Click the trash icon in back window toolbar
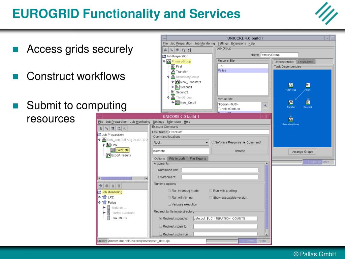Image resolution: width=345 pixels, height=259 pixels. coord(177,50)
